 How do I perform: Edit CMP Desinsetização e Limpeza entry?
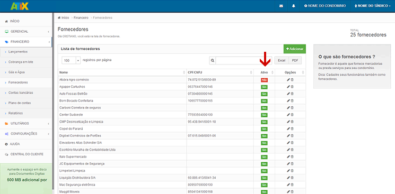[x=288, y=122]
